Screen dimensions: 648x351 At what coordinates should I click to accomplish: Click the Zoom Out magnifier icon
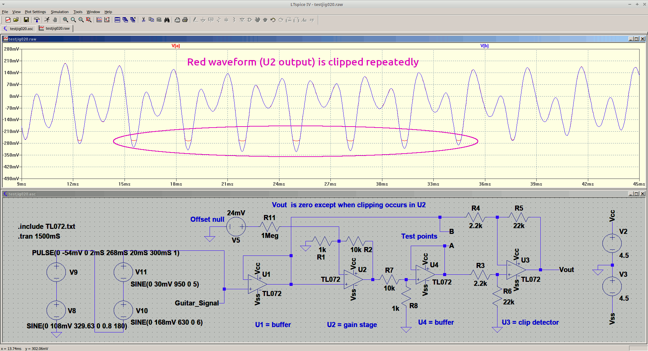(x=81, y=20)
